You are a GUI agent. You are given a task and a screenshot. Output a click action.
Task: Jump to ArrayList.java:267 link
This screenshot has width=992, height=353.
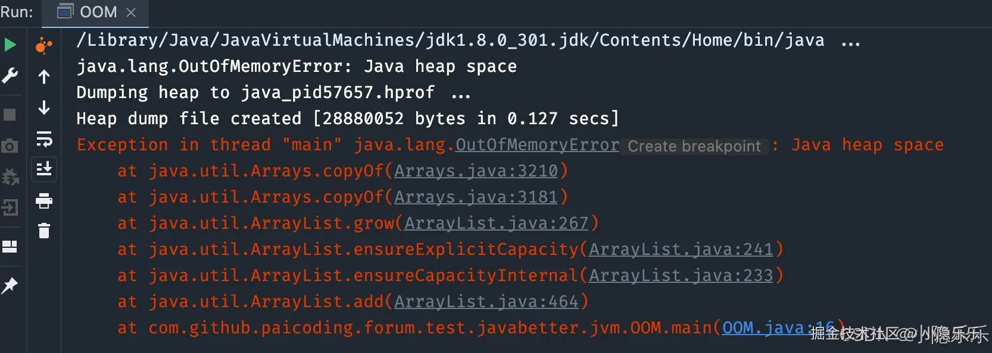click(497, 223)
